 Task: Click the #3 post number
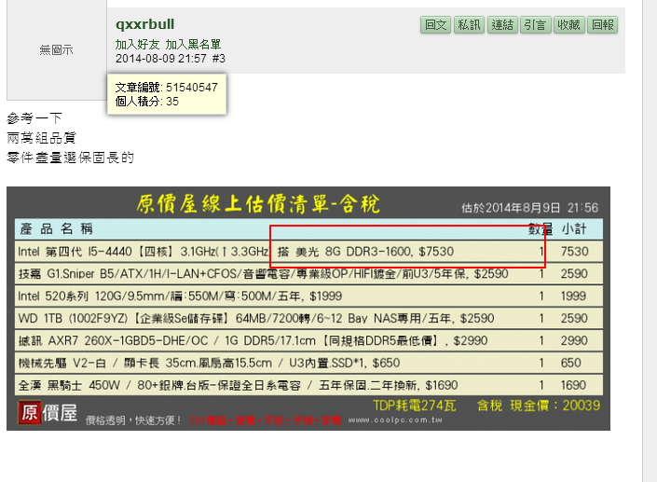point(219,58)
